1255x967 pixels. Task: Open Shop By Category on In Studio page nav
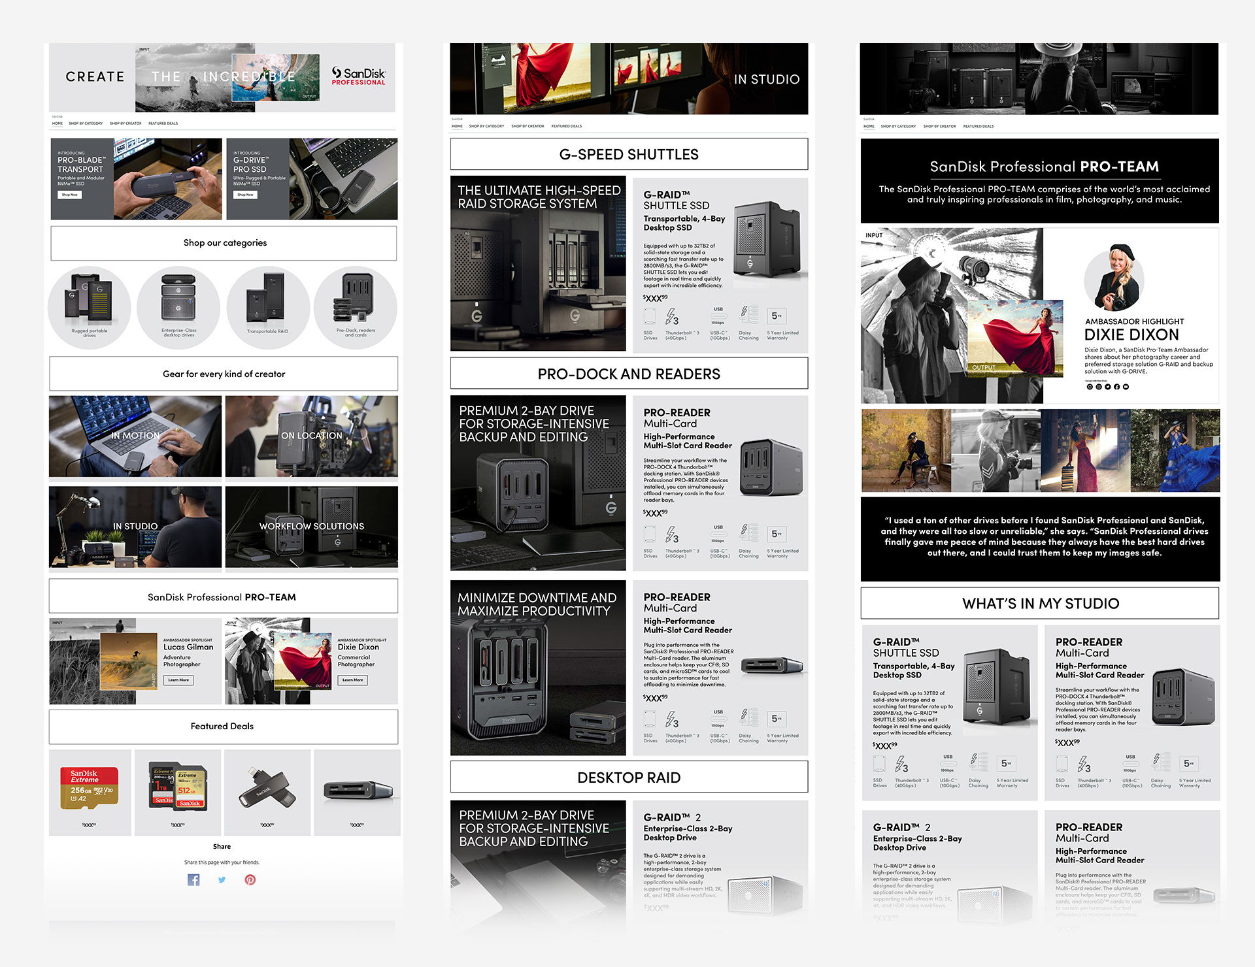(486, 126)
